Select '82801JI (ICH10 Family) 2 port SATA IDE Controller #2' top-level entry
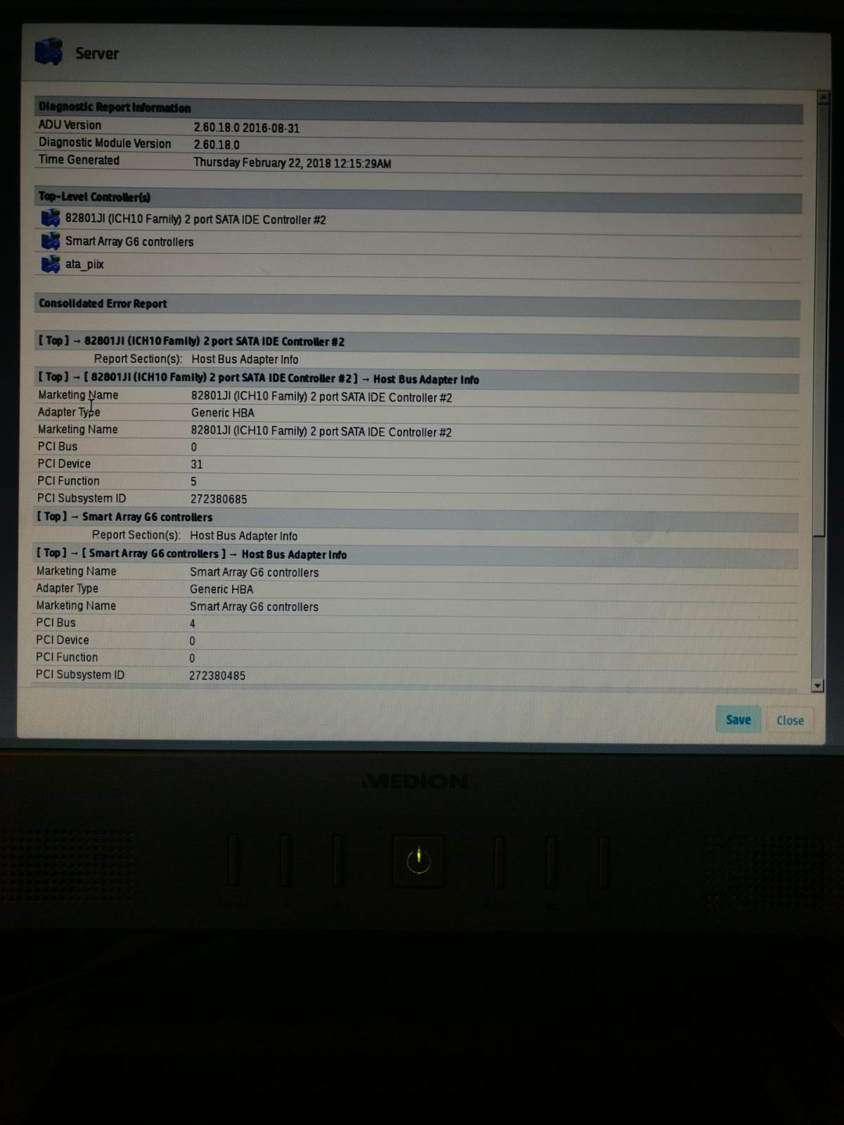This screenshot has height=1125, width=844. point(196,219)
